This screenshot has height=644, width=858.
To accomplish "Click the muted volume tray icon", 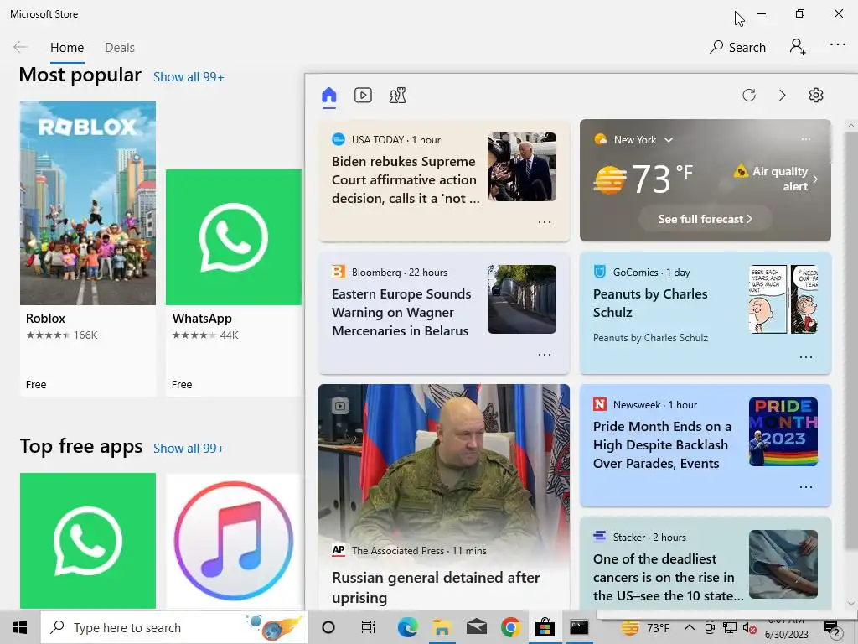I will pyautogui.click(x=750, y=628).
